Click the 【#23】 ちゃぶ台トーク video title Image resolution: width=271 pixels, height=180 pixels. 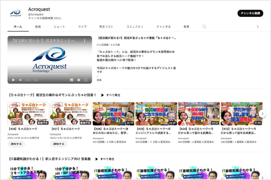238,131
